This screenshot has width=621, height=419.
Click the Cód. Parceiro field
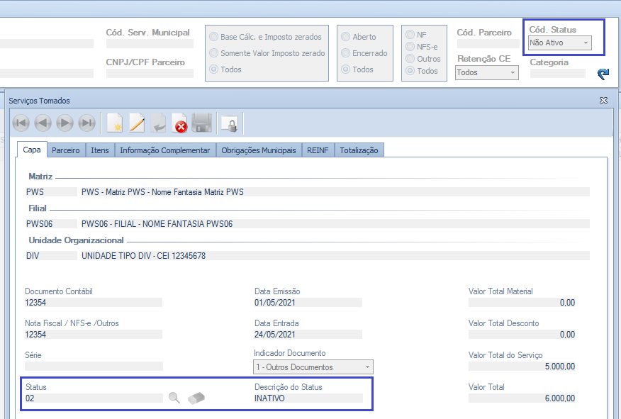(488, 43)
